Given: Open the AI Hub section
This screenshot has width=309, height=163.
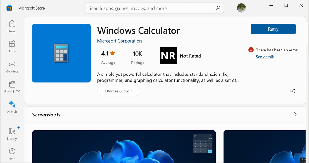Looking at the screenshot, I should tap(12, 107).
